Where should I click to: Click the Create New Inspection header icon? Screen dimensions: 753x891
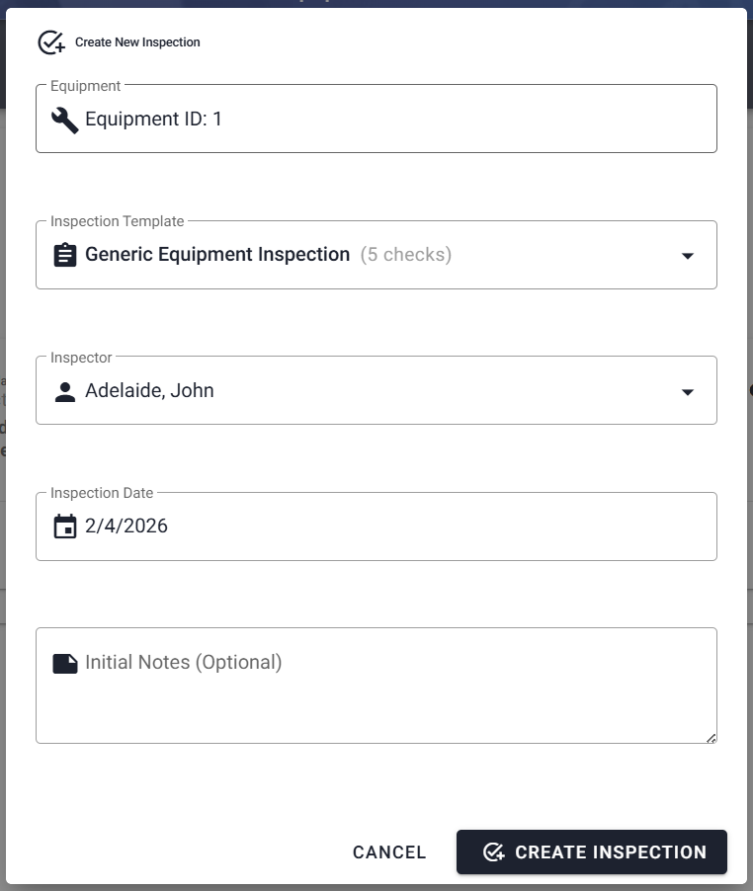click(x=50, y=42)
